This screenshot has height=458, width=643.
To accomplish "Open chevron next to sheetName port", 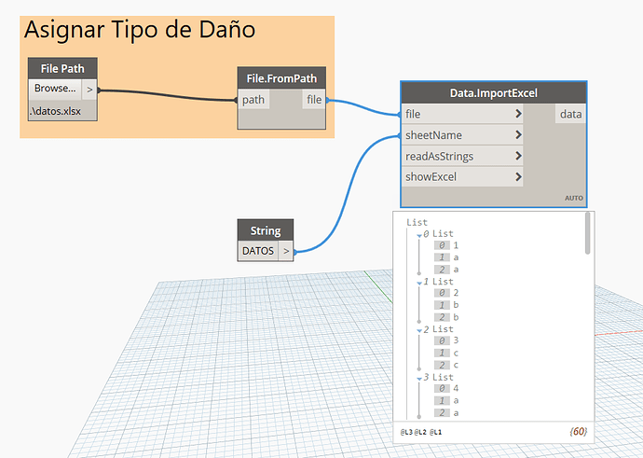I will coord(518,134).
